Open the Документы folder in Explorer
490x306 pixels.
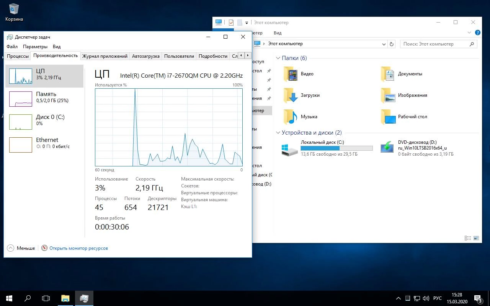pos(402,74)
